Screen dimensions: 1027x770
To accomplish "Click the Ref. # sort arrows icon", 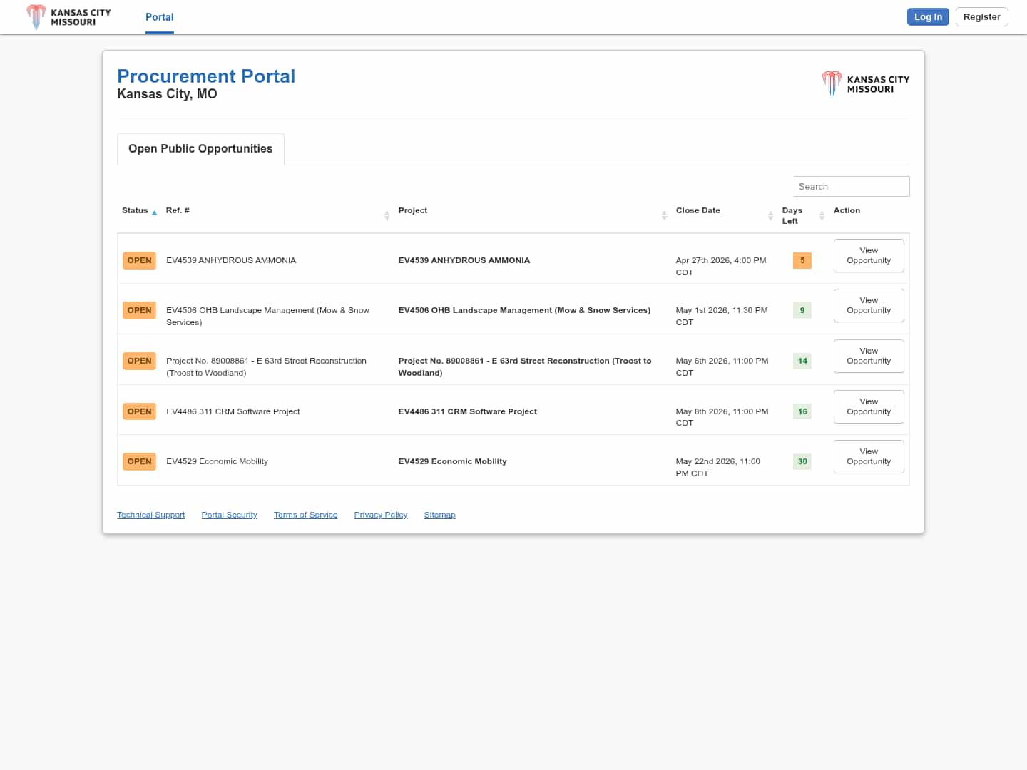I will 387,215.
